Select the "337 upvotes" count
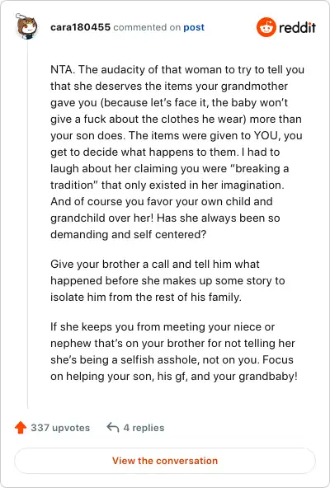The image size is (330, 488). click(60, 428)
